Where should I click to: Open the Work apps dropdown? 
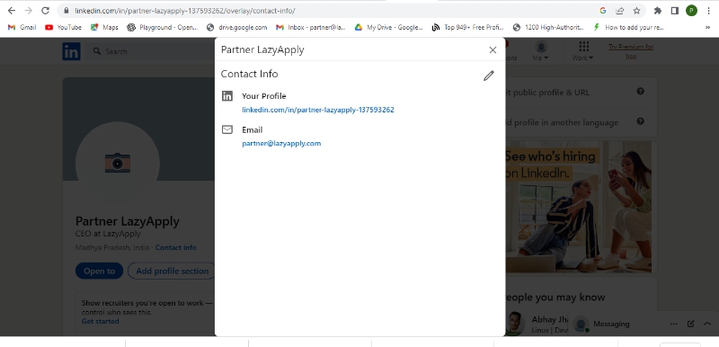pyautogui.click(x=582, y=51)
